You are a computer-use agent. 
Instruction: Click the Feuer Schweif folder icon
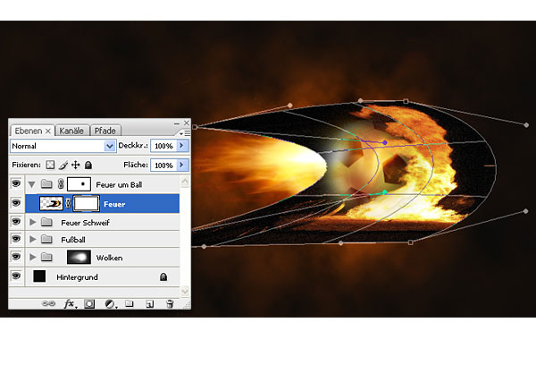(46, 223)
